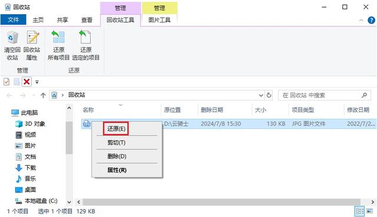
Task: Switch to the 主页 (Home) tab
Action: pos(38,20)
